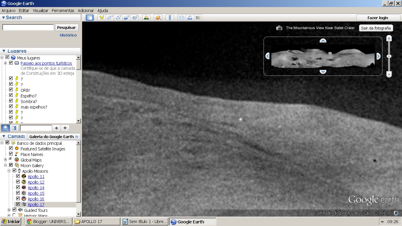Image resolution: width=402 pixels, height=226 pixels.
Task: Pan panorama right with the right arrow
Action: [378, 56]
